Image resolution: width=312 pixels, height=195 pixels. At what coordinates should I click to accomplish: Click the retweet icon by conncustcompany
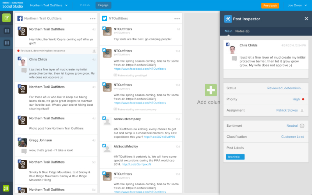click(x=115, y=109)
